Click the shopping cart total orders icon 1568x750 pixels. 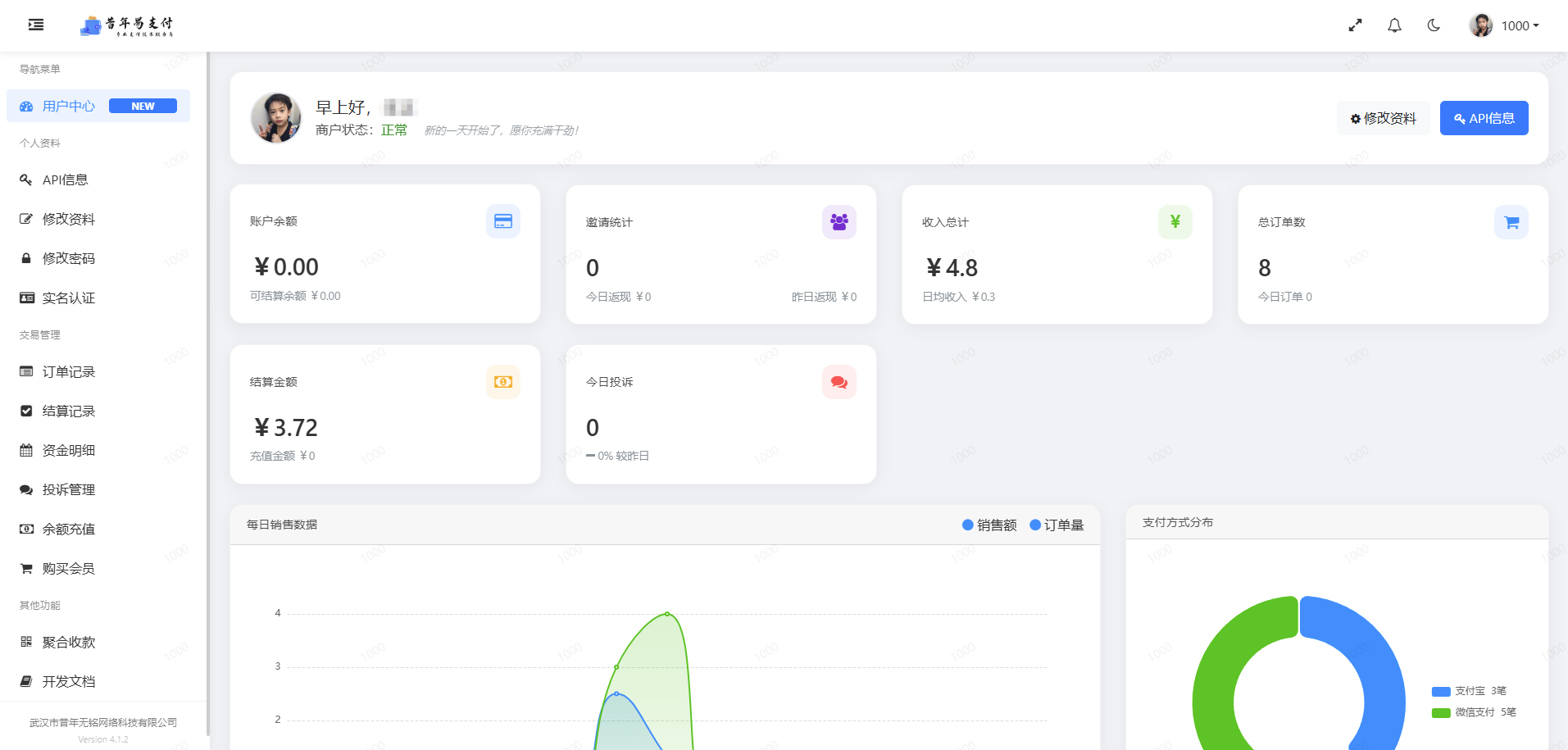click(1511, 222)
